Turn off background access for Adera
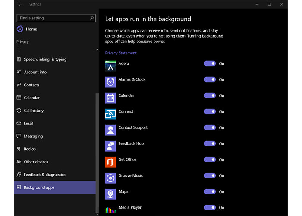The image size is (302, 216). 210,64
